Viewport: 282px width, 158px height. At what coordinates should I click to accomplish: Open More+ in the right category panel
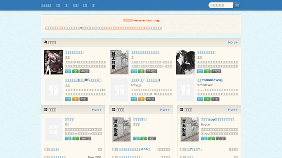233,109
